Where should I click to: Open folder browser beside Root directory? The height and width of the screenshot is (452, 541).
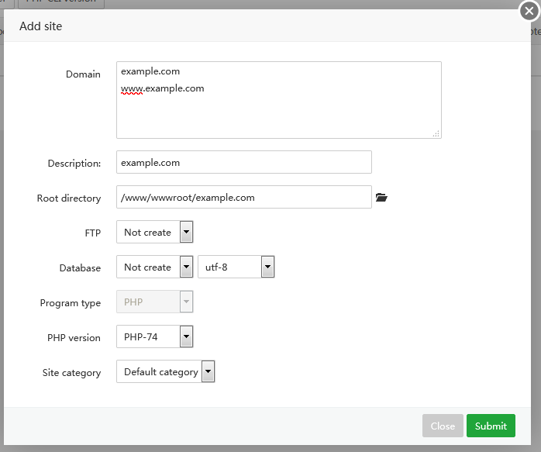coord(381,198)
